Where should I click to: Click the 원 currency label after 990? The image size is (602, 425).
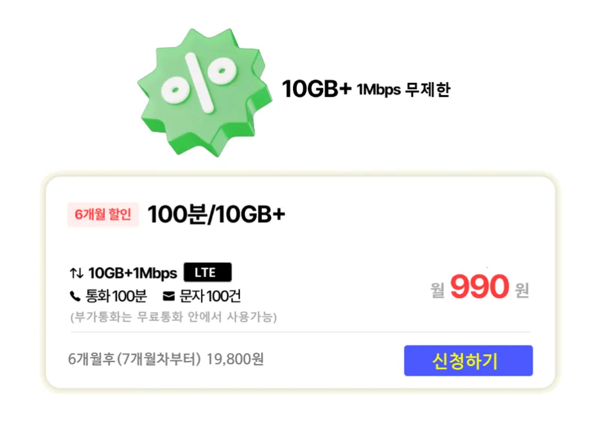tap(522, 290)
